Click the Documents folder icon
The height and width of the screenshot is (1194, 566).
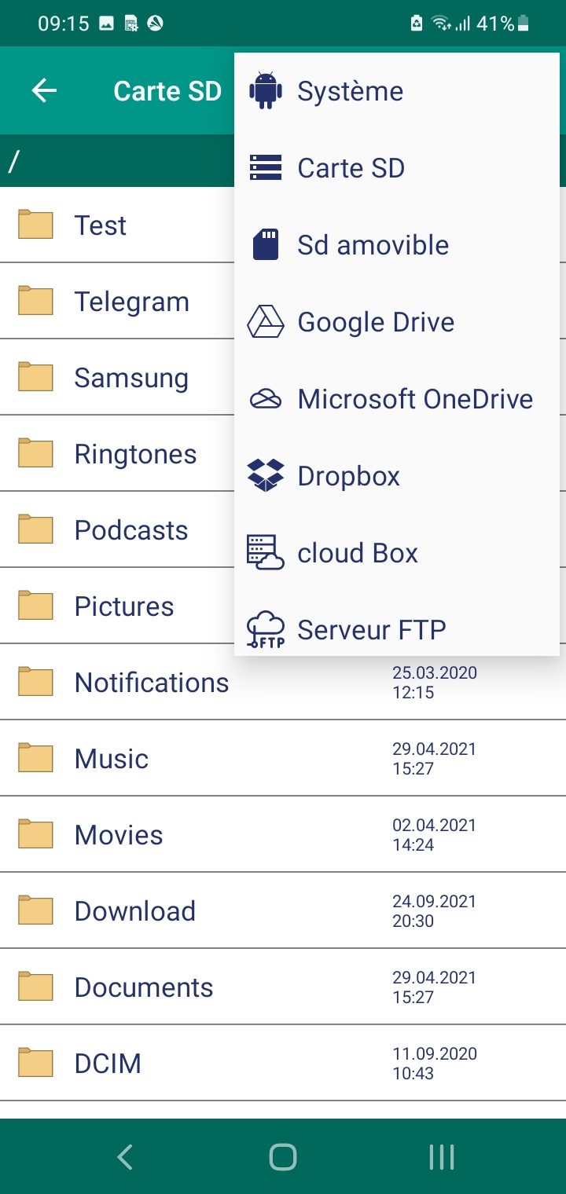pos(35,987)
